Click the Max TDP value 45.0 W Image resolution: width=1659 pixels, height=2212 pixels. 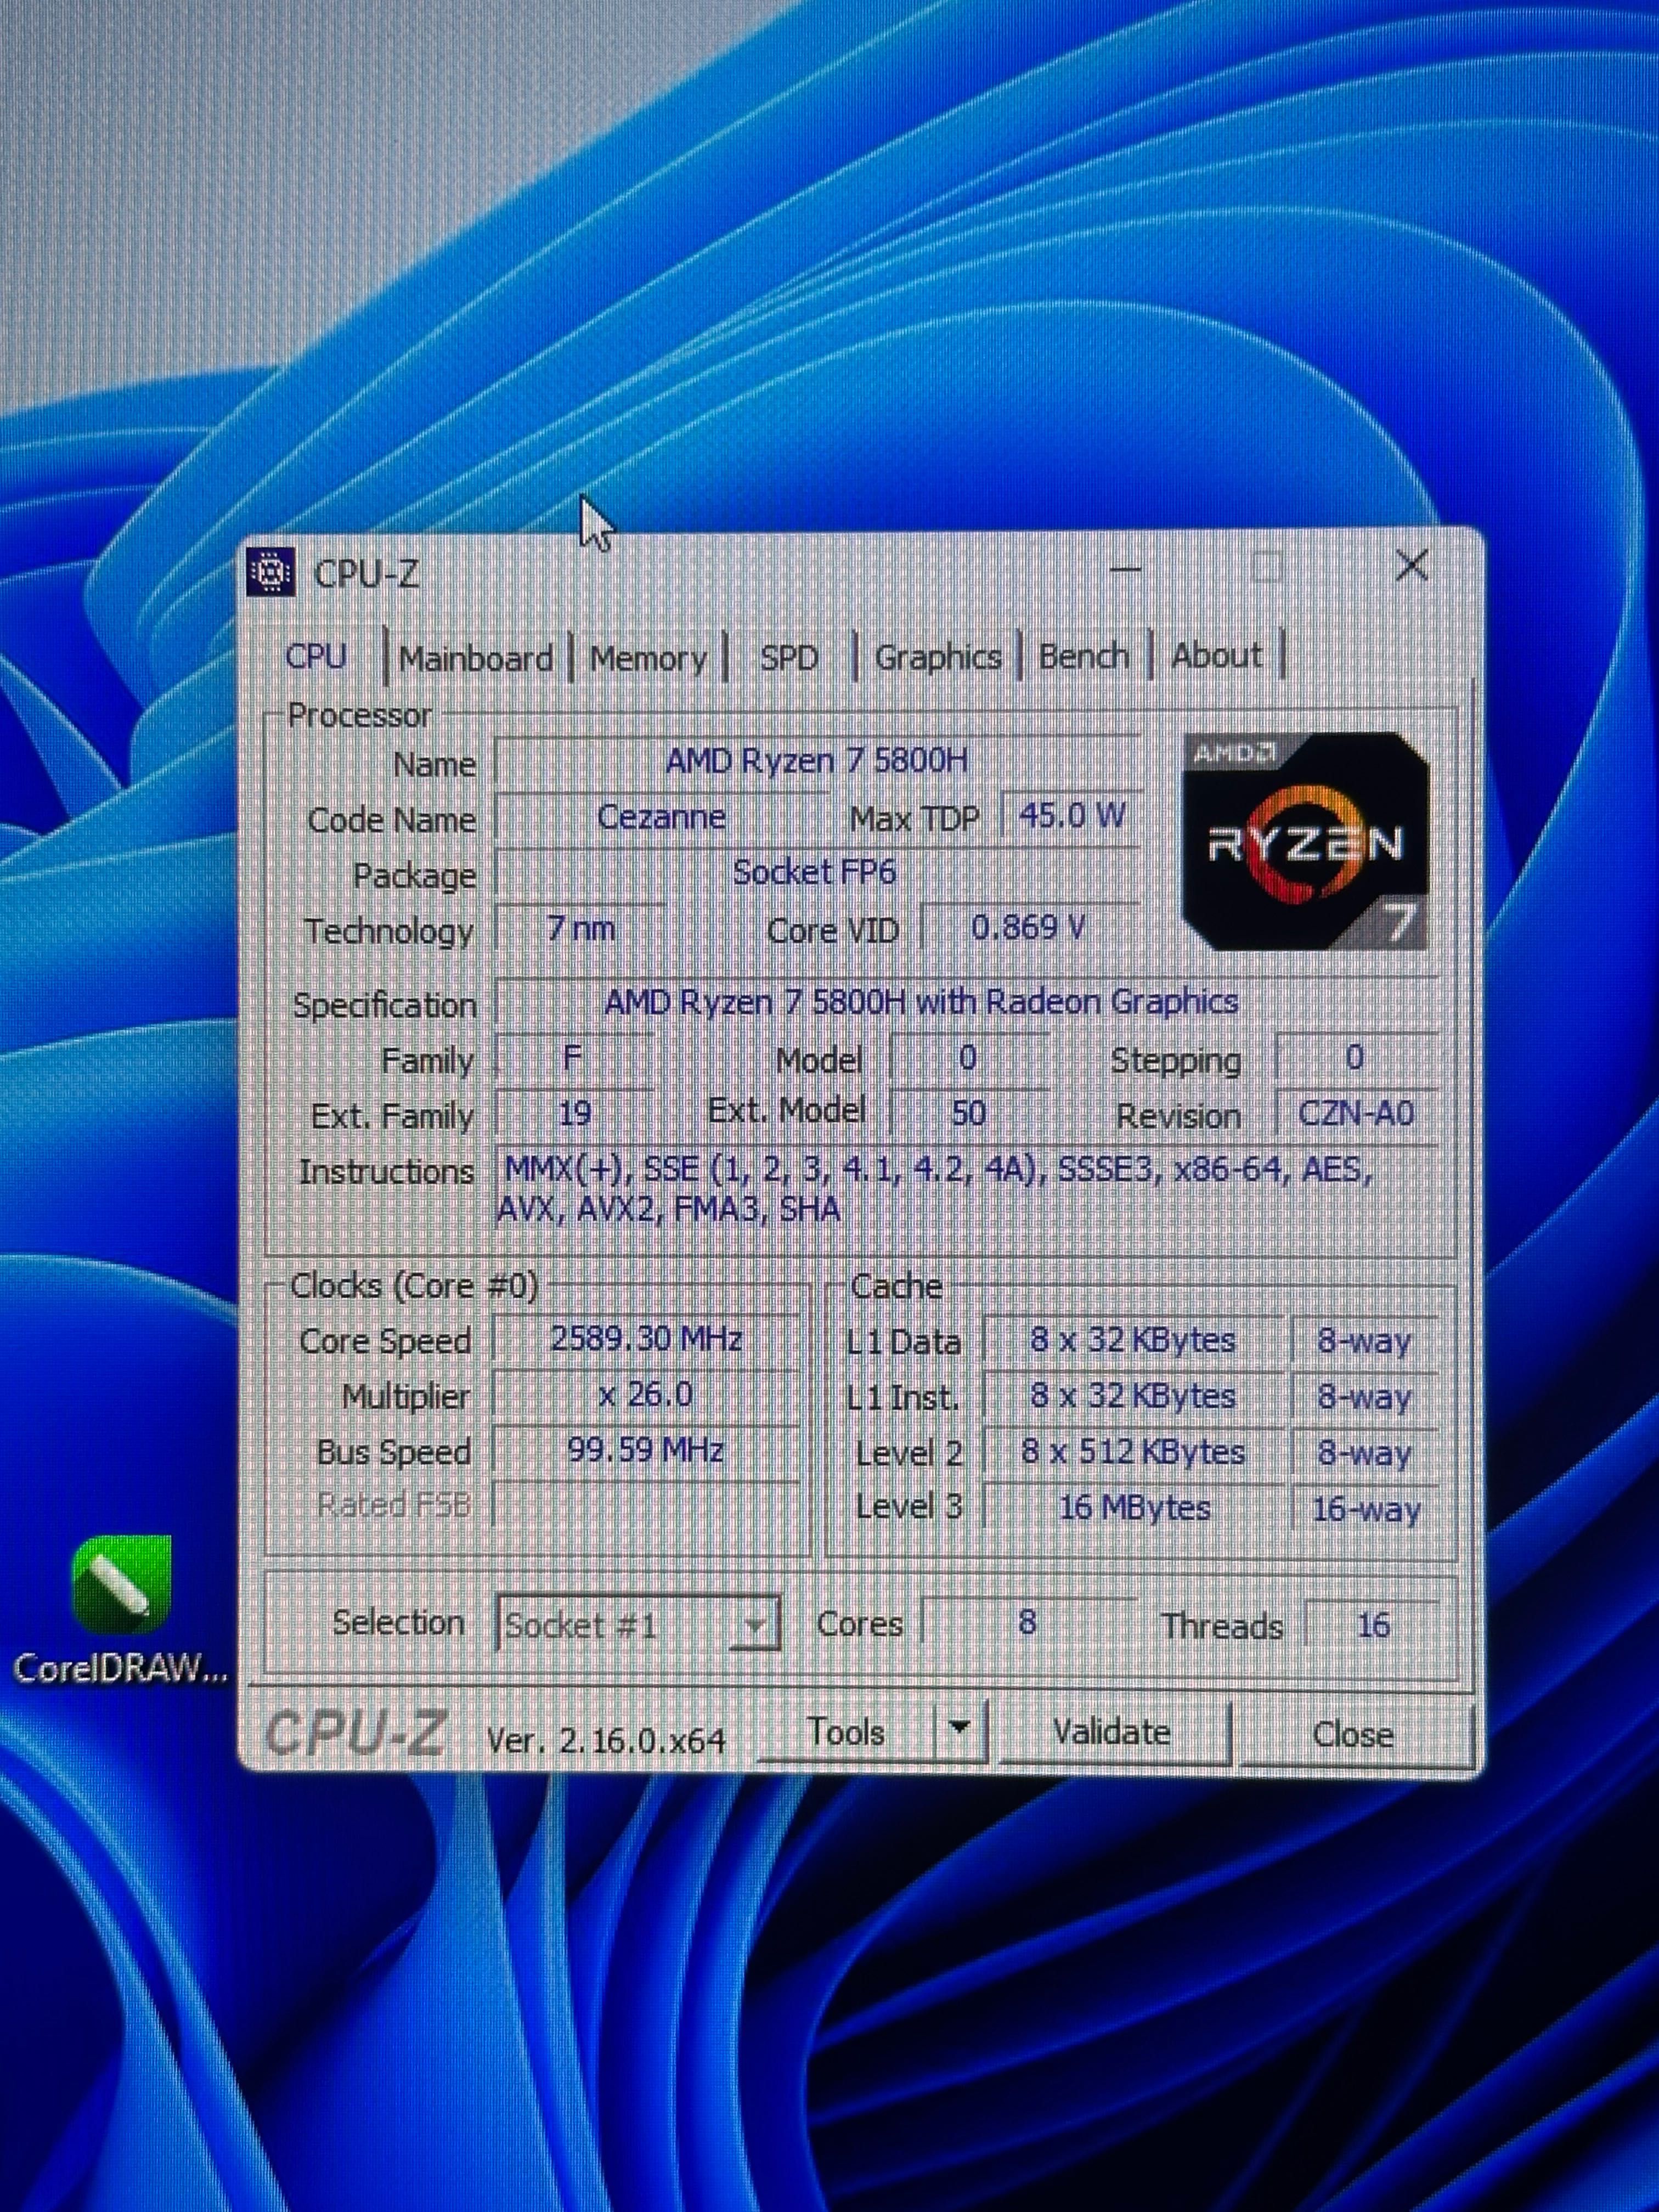pyautogui.click(x=1071, y=815)
